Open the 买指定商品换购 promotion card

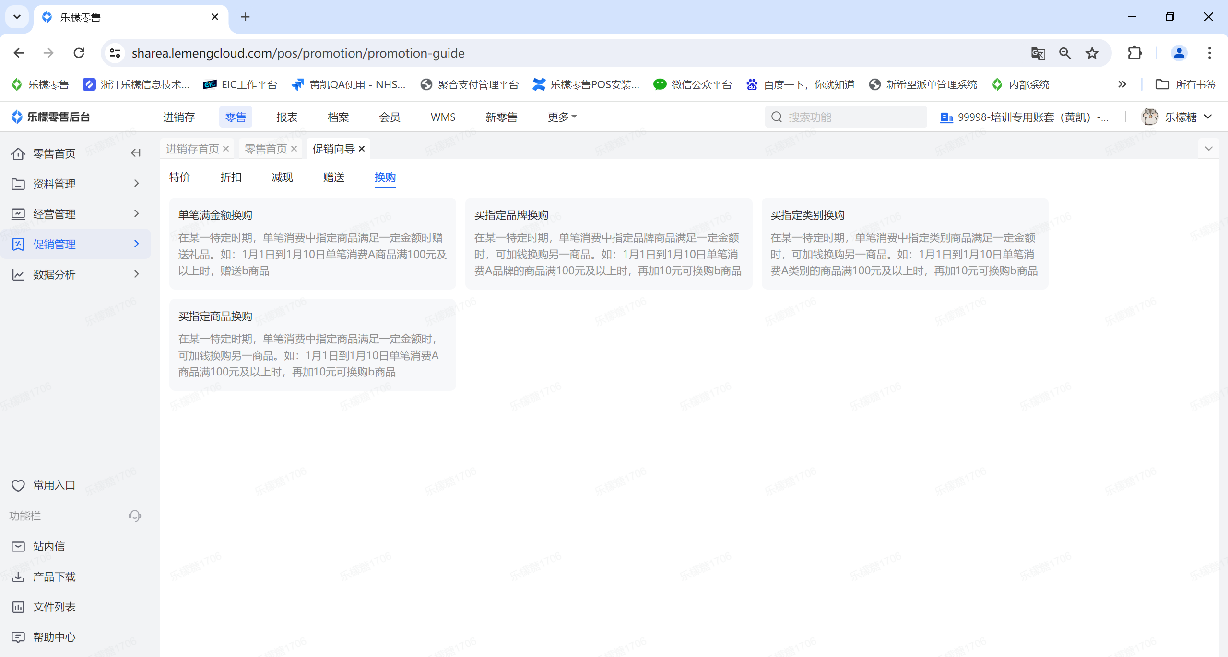tap(312, 344)
